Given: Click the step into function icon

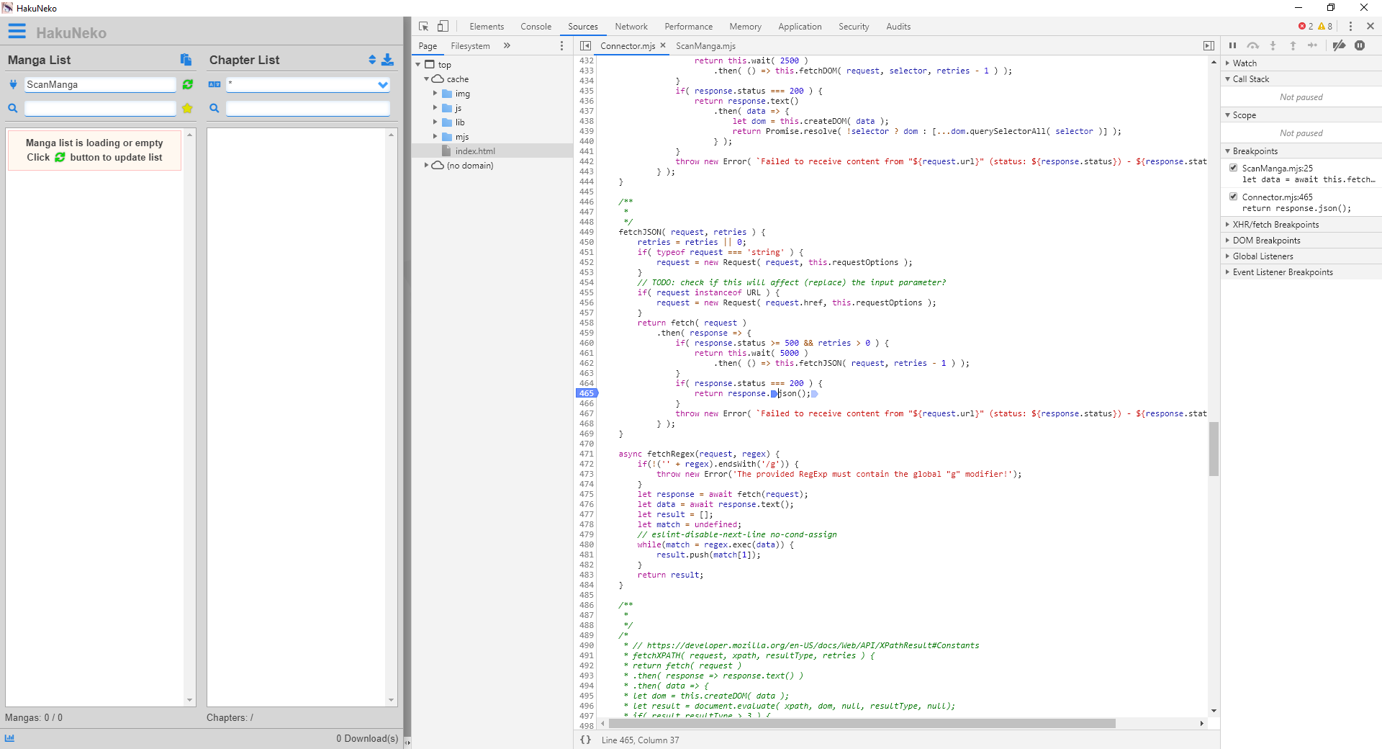Looking at the screenshot, I should pyautogui.click(x=1273, y=45).
